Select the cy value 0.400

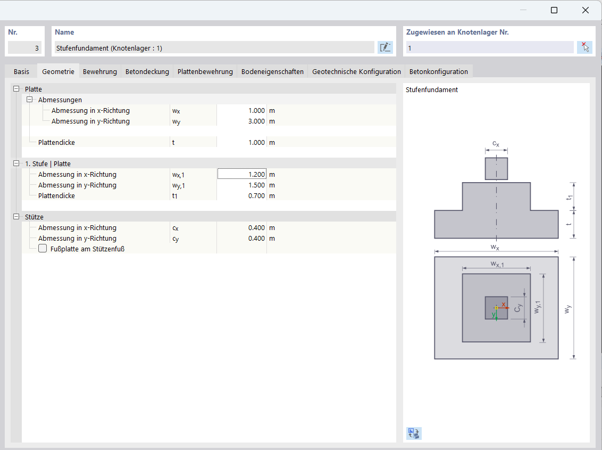241,239
